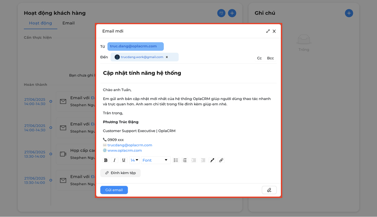Expand the Email mới dialog to fullscreen

click(268, 31)
